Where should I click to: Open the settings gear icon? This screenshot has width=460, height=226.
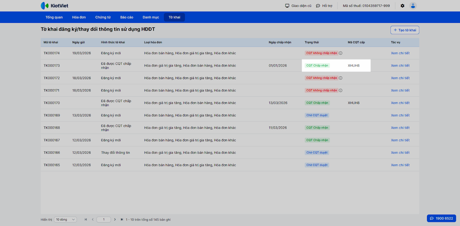click(402, 6)
